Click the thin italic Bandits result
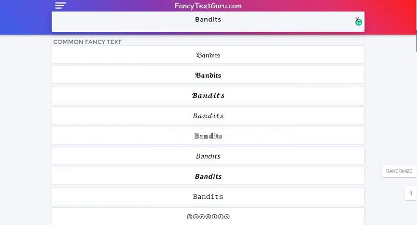This screenshot has height=225, width=417. tap(208, 156)
